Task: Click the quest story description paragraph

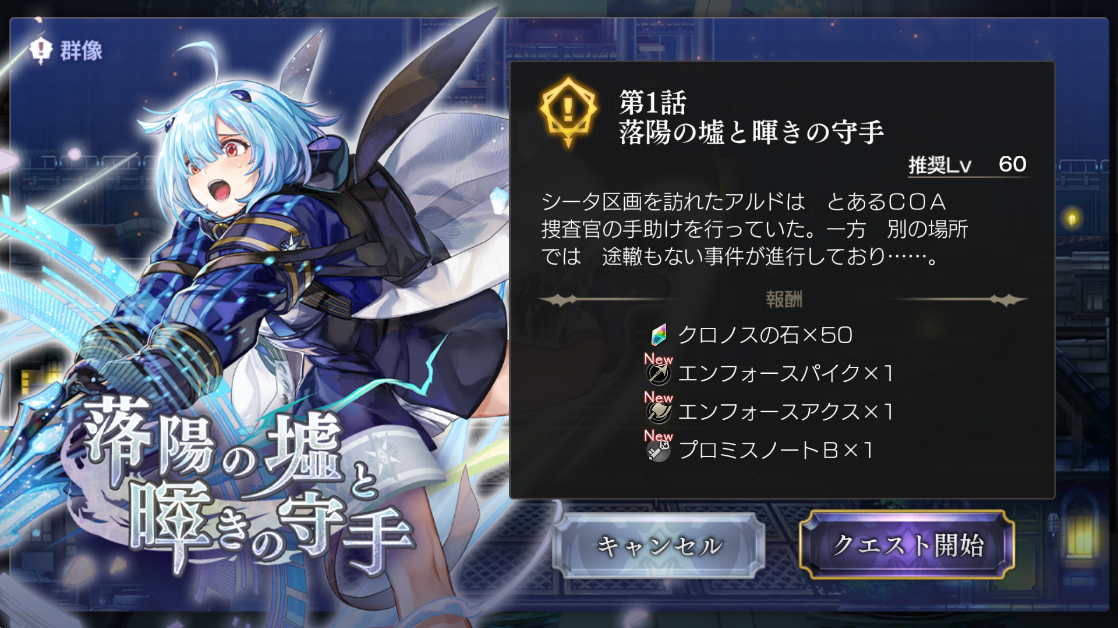Action: pos(755,229)
